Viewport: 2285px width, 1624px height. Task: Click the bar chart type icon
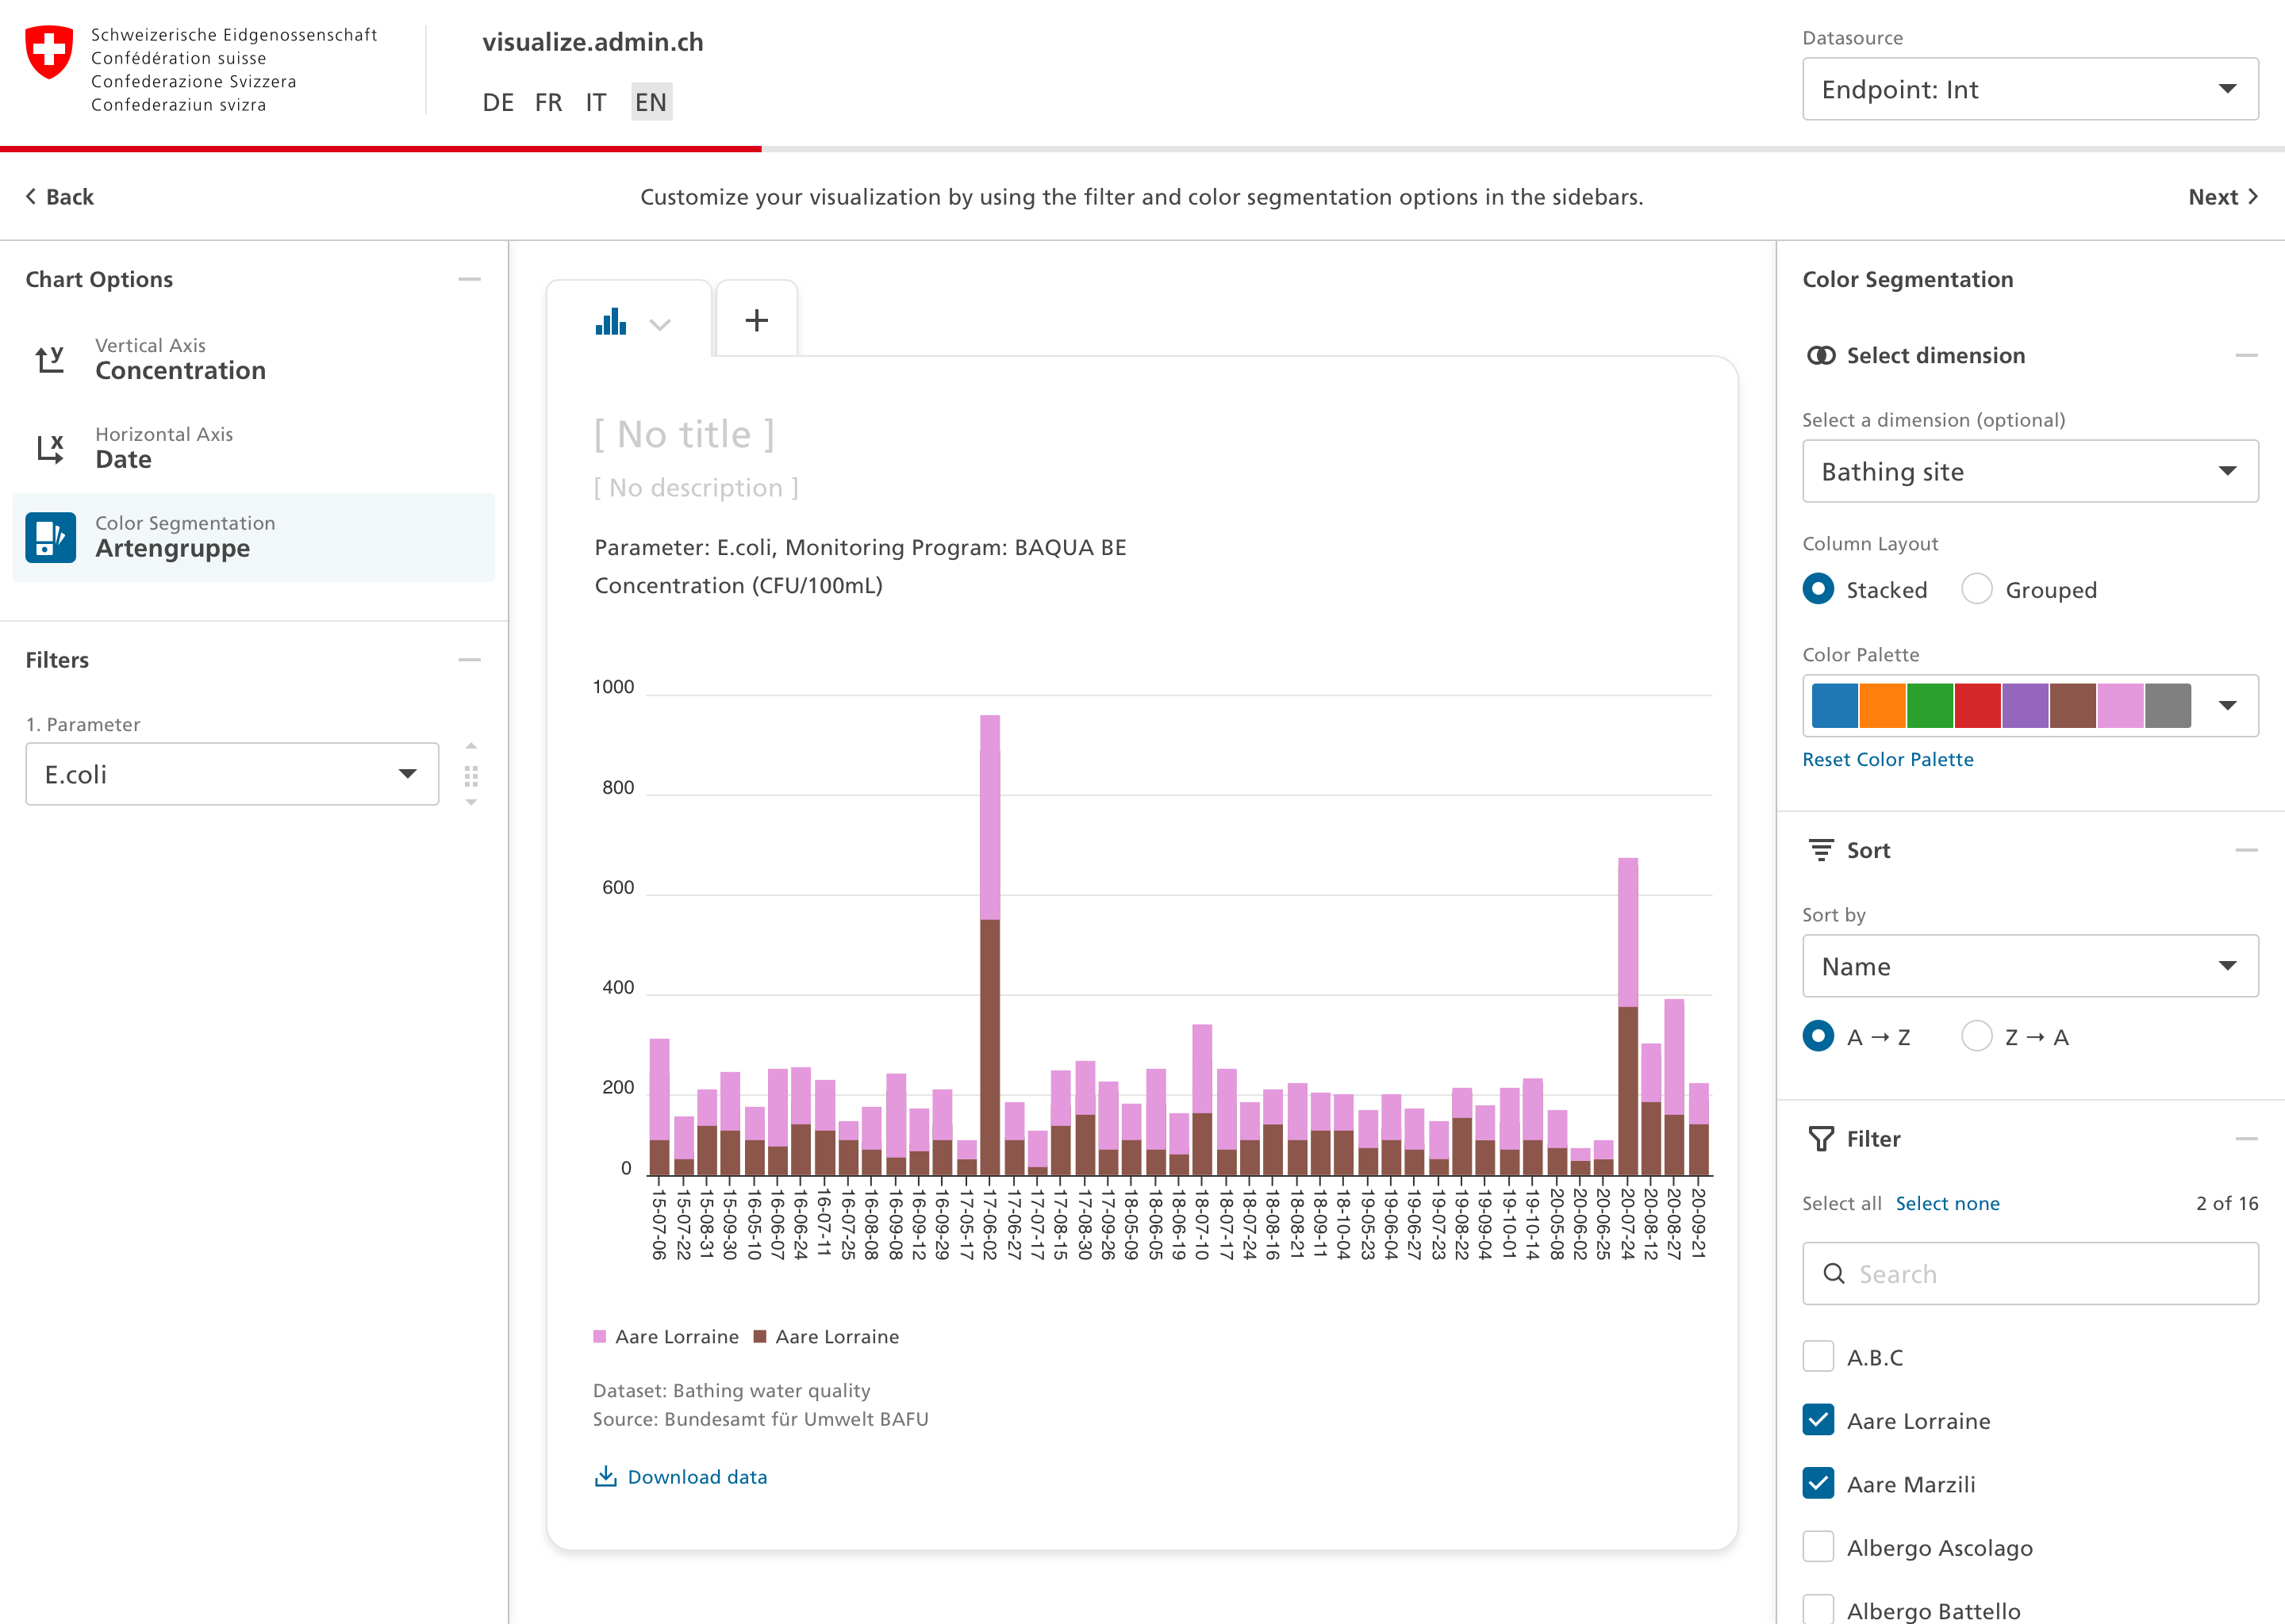pyautogui.click(x=611, y=320)
